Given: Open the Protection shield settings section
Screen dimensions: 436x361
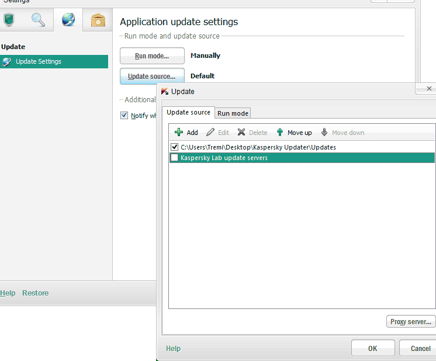Looking at the screenshot, I should [x=9, y=20].
